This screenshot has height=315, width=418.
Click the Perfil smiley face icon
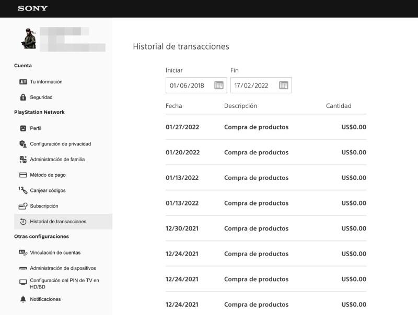(23, 128)
